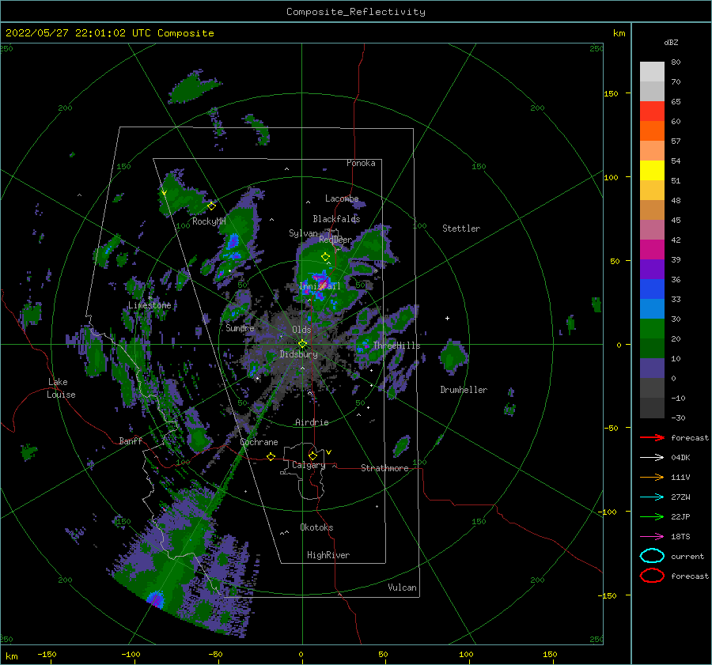Image resolution: width=712 pixels, height=665 pixels.
Task: Click the ThreeHills city label
Action: (x=396, y=346)
